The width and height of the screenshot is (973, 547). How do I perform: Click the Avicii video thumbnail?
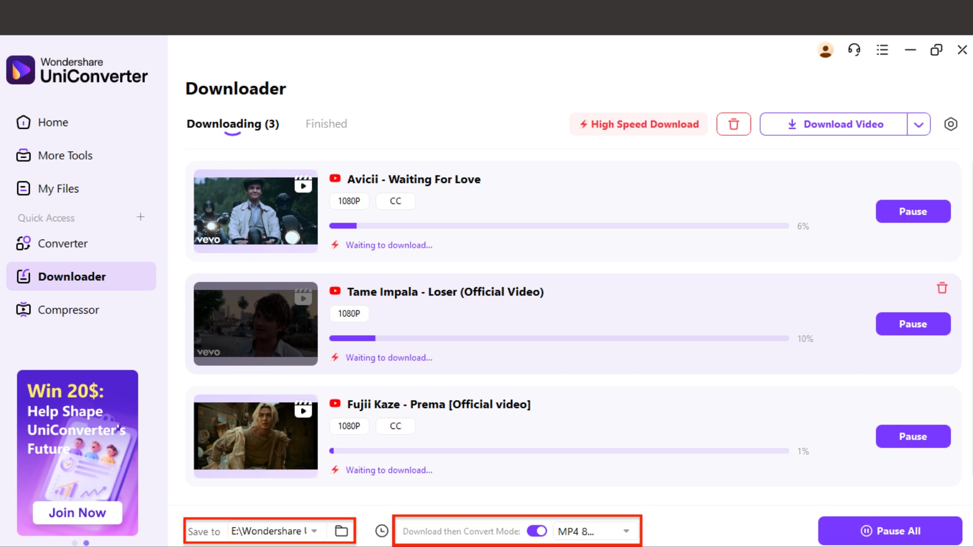255,211
